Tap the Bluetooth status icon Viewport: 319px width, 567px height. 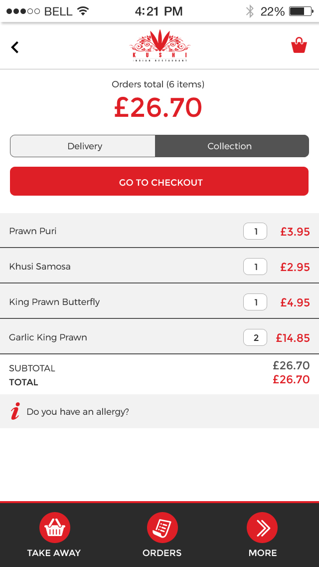[250, 11]
